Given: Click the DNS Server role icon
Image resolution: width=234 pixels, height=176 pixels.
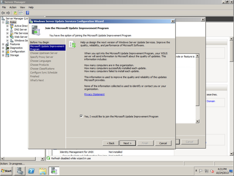Looking at the screenshot, I should 12,30.
